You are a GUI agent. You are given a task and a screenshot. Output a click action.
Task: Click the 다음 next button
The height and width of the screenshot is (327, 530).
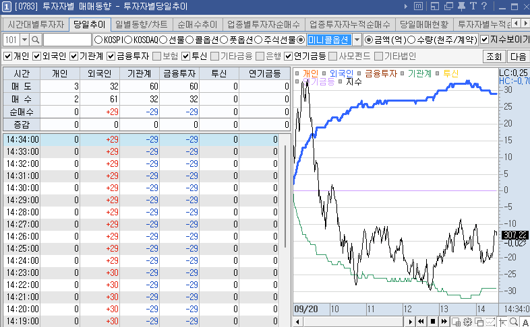coord(518,56)
